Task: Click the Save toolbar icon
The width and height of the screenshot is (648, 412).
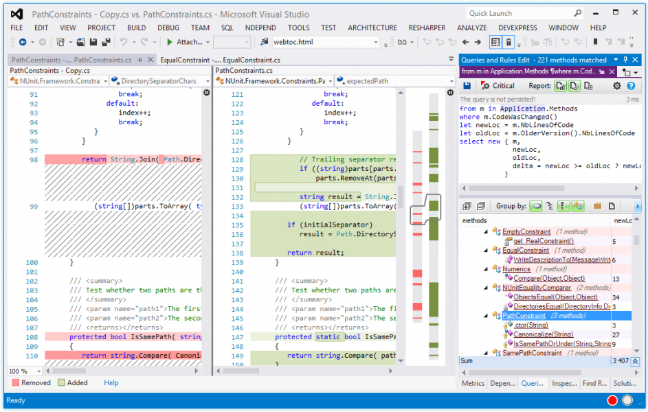Action: (93, 42)
